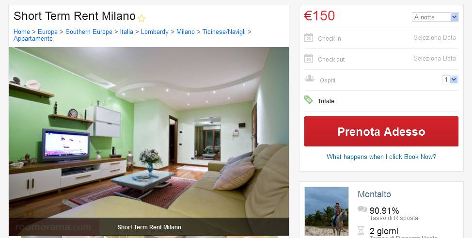The width and height of the screenshot is (472, 238).
Task: Open the Europa breadcrumb link
Action: [47, 32]
